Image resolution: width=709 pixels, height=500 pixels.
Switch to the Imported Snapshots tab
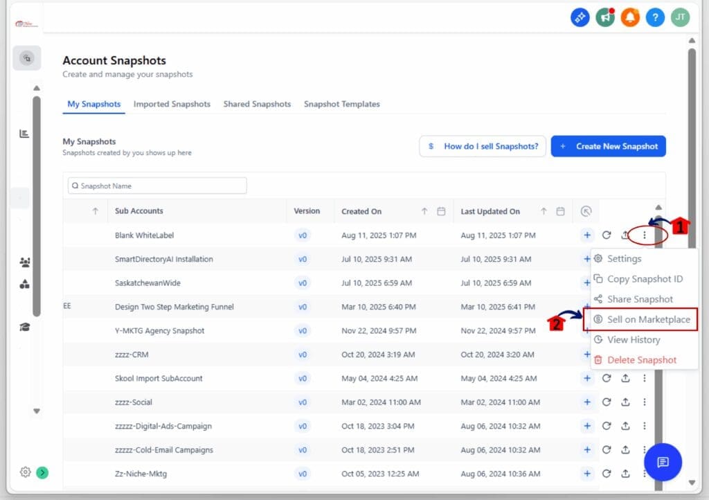[172, 104]
